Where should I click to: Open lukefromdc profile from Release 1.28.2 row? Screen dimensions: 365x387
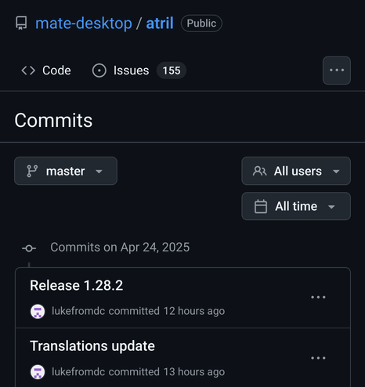pos(78,311)
